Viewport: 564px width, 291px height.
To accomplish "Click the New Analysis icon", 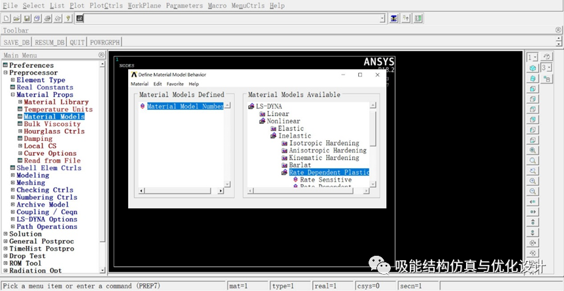I will tap(6, 18).
